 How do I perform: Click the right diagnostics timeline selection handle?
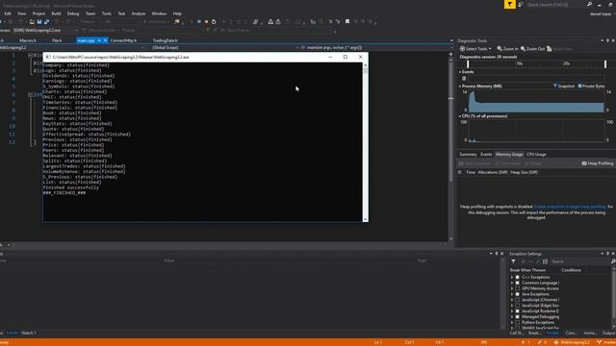tap(605, 63)
